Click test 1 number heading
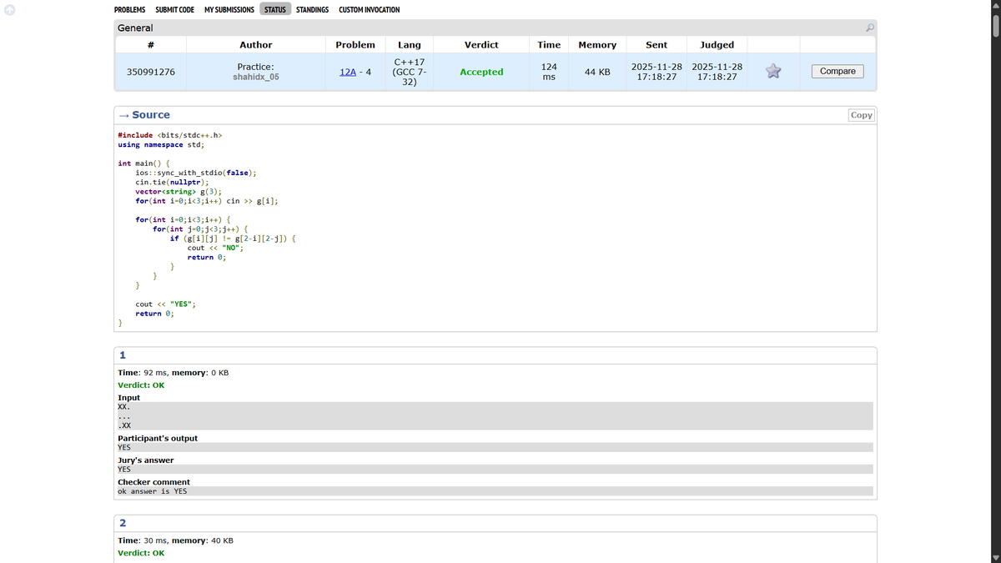Image resolution: width=1001 pixels, height=563 pixels. click(122, 355)
